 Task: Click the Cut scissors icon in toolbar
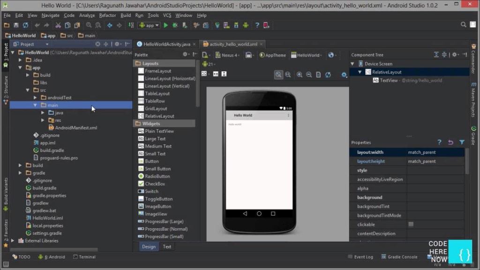[x=58, y=25]
